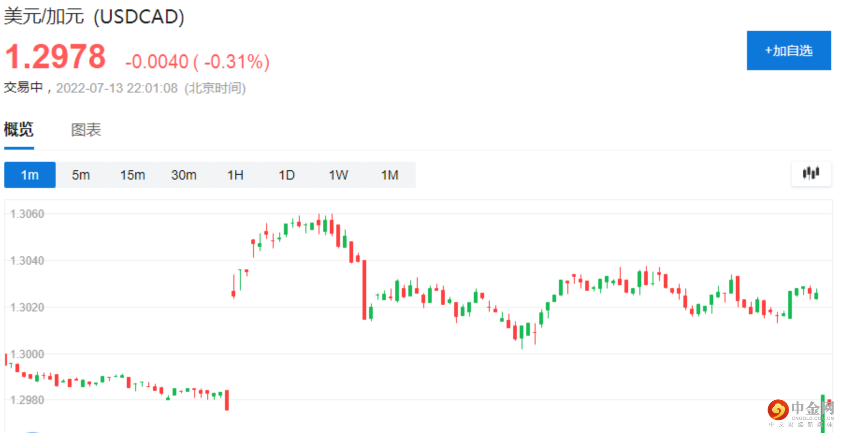Click the 1.3000 price axis label
Image resolution: width=841 pixels, height=433 pixels.
click(27, 354)
